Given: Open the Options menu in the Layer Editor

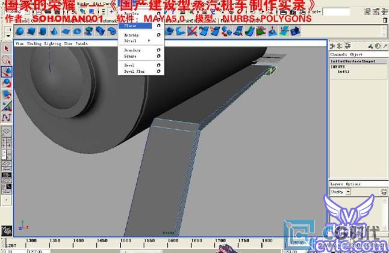Looking at the screenshot, I should pyautogui.click(x=353, y=184).
